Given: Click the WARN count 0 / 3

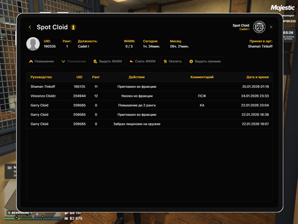Looking at the screenshot, I should pos(129,47).
